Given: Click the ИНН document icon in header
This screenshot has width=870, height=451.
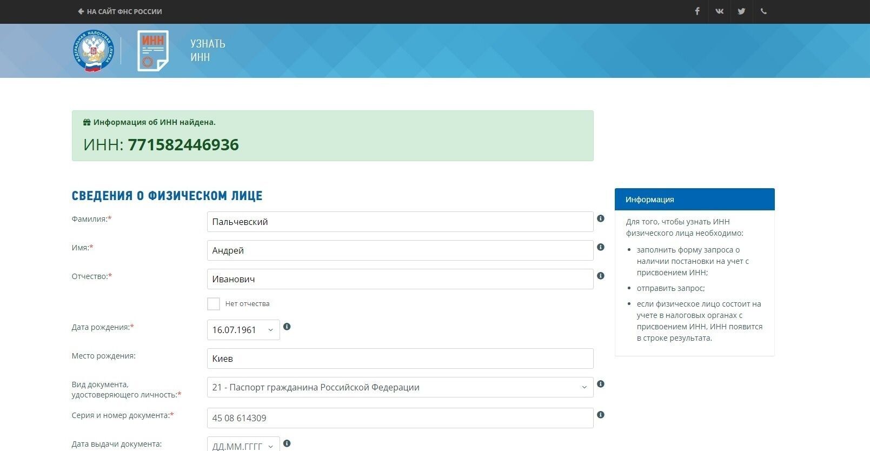Looking at the screenshot, I should (153, 51).
